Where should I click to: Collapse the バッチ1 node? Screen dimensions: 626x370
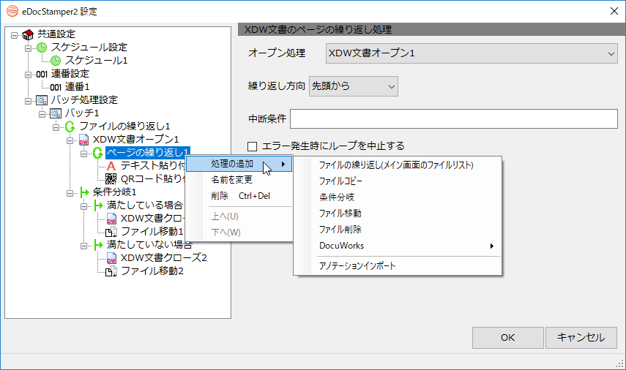42,114
